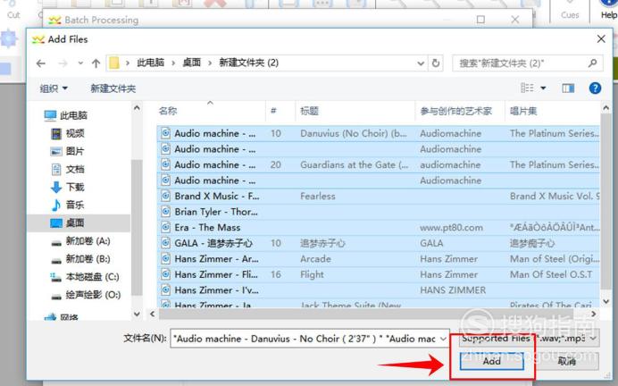This screenshot has width=618, height=386.
Task: Click 新建文件夹 new folder button
Action: [113, 88]
